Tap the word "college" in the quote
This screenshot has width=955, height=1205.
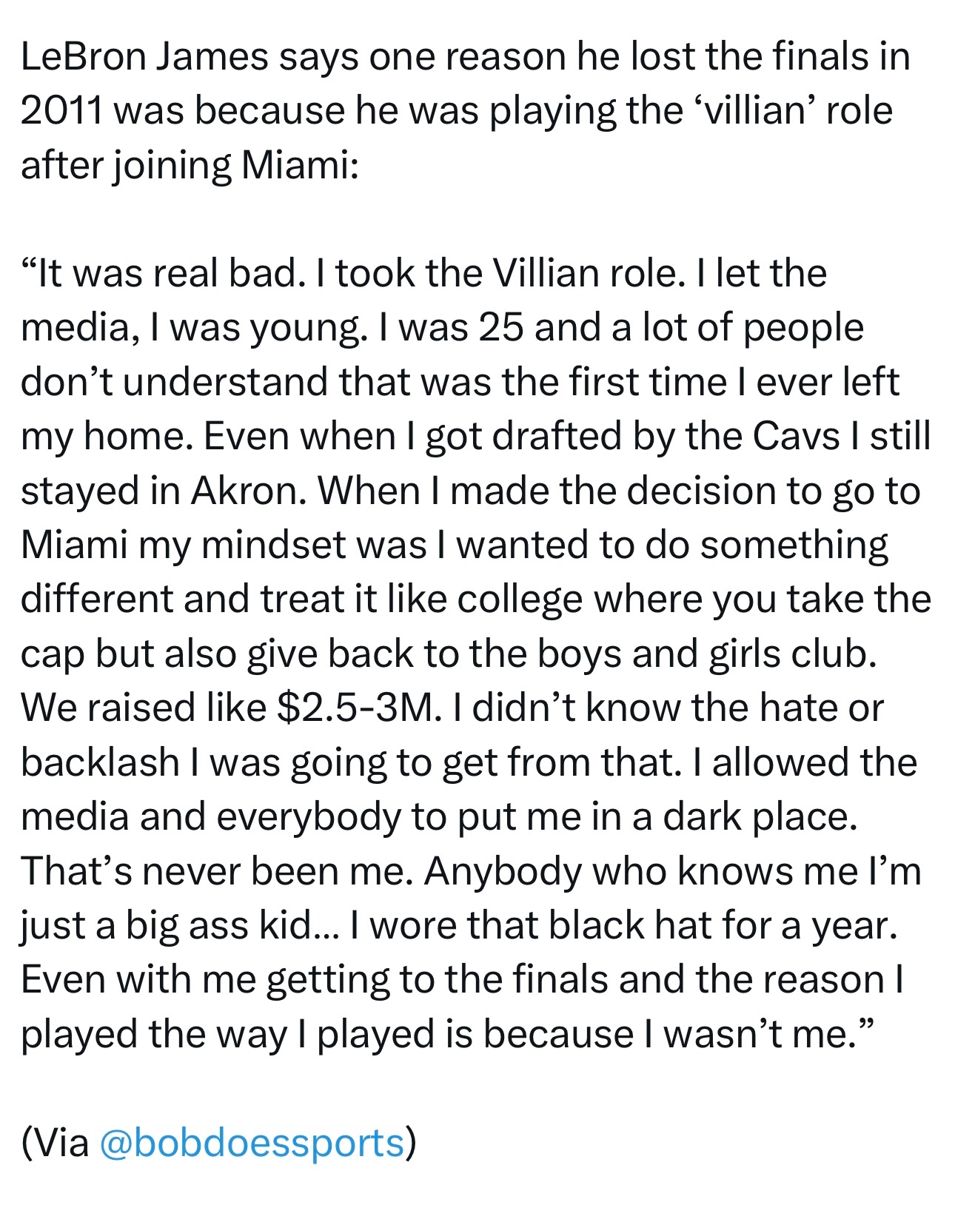click(x=520, y=599)
